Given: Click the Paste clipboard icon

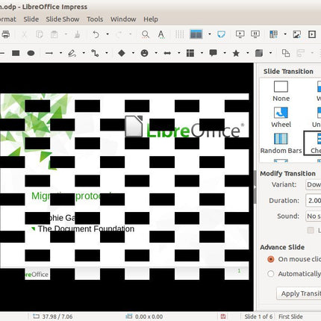Looking at the screenshot, I should pos(54,34).
